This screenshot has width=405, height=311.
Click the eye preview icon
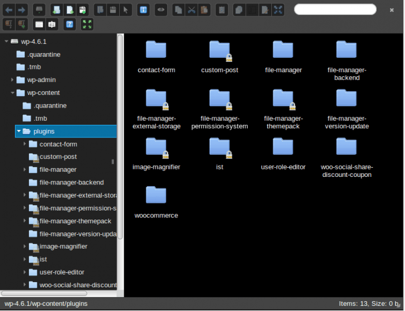[161, 10]
